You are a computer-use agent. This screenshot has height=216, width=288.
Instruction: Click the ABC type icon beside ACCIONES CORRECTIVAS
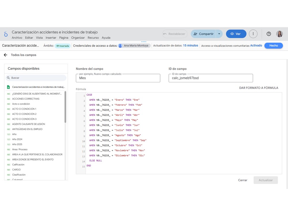click(x=9, y=99)
